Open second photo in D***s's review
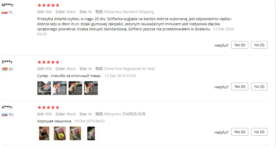Screen dimensions: 276x147 (x=60, y=88)
